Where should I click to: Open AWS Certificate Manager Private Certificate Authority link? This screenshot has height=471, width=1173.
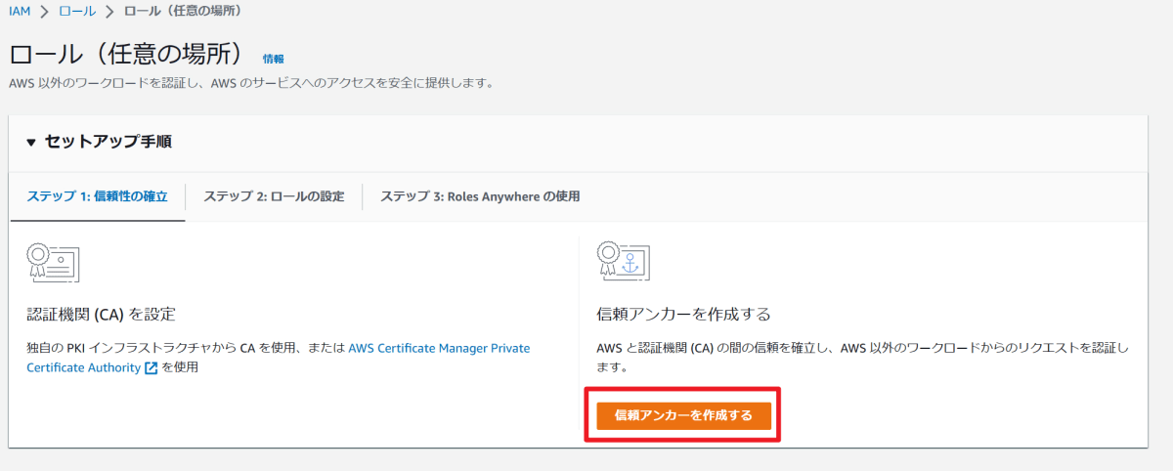[279, 358]
